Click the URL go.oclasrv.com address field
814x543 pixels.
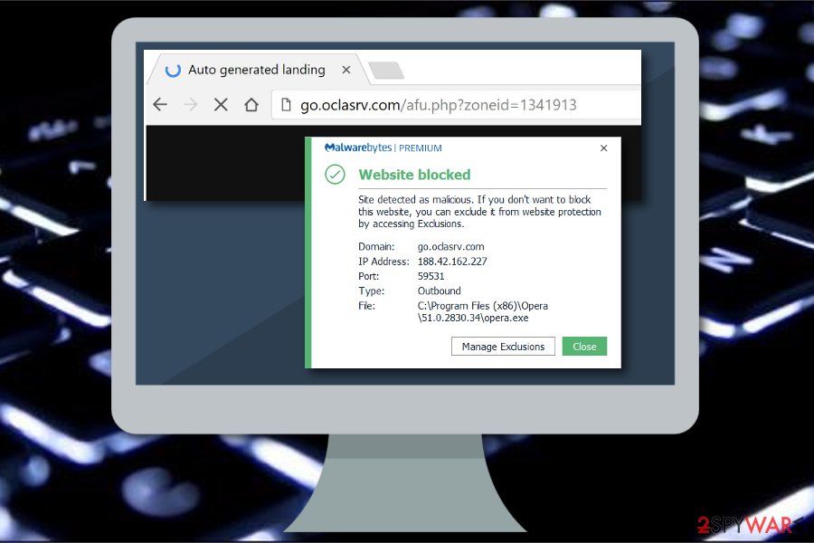tap(457, 105)
